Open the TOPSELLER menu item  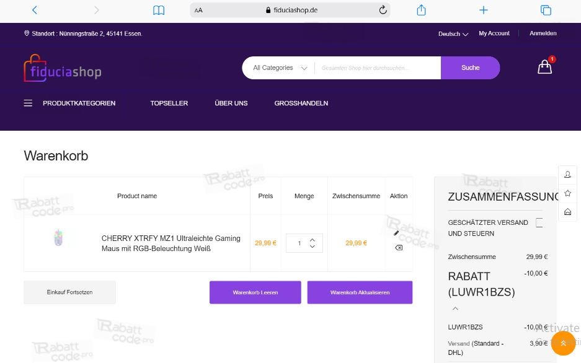click(169, 103)
